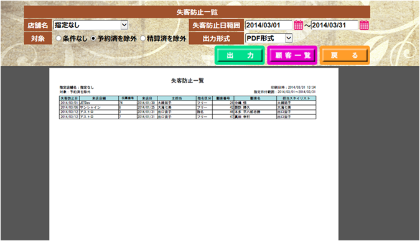Click the 来店店舗 column header in report

pyautogui.click(x=99, y=98)
